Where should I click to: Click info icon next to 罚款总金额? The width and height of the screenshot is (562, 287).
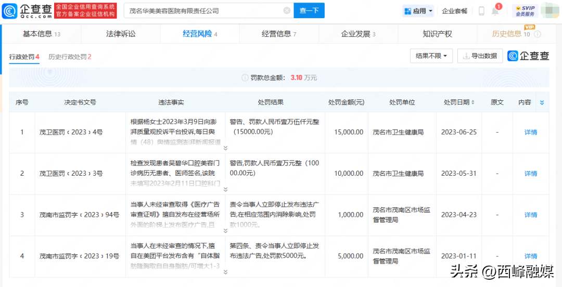click(245, 78)
